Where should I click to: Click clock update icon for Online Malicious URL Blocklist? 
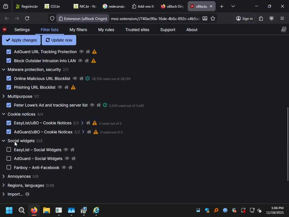[87, 79]
